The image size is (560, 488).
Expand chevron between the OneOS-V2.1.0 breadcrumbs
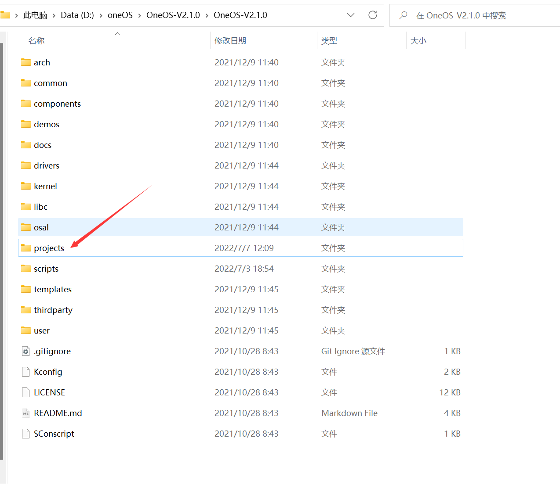[207, 15]
